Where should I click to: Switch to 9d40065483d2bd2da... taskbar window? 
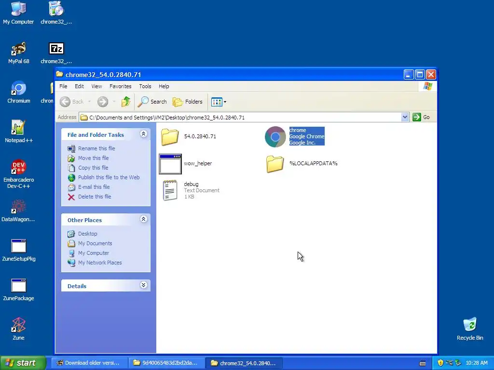[167, 363]
